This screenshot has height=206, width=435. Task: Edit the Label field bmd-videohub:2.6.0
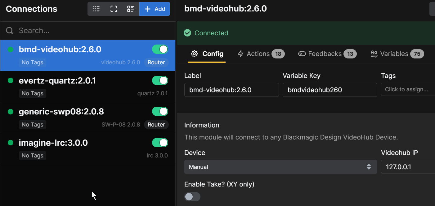231,90
